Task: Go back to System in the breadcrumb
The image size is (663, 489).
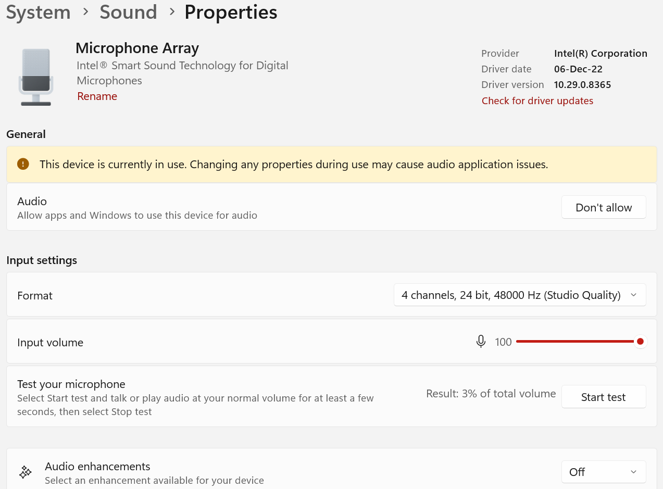Action: [x=38, y=12]
